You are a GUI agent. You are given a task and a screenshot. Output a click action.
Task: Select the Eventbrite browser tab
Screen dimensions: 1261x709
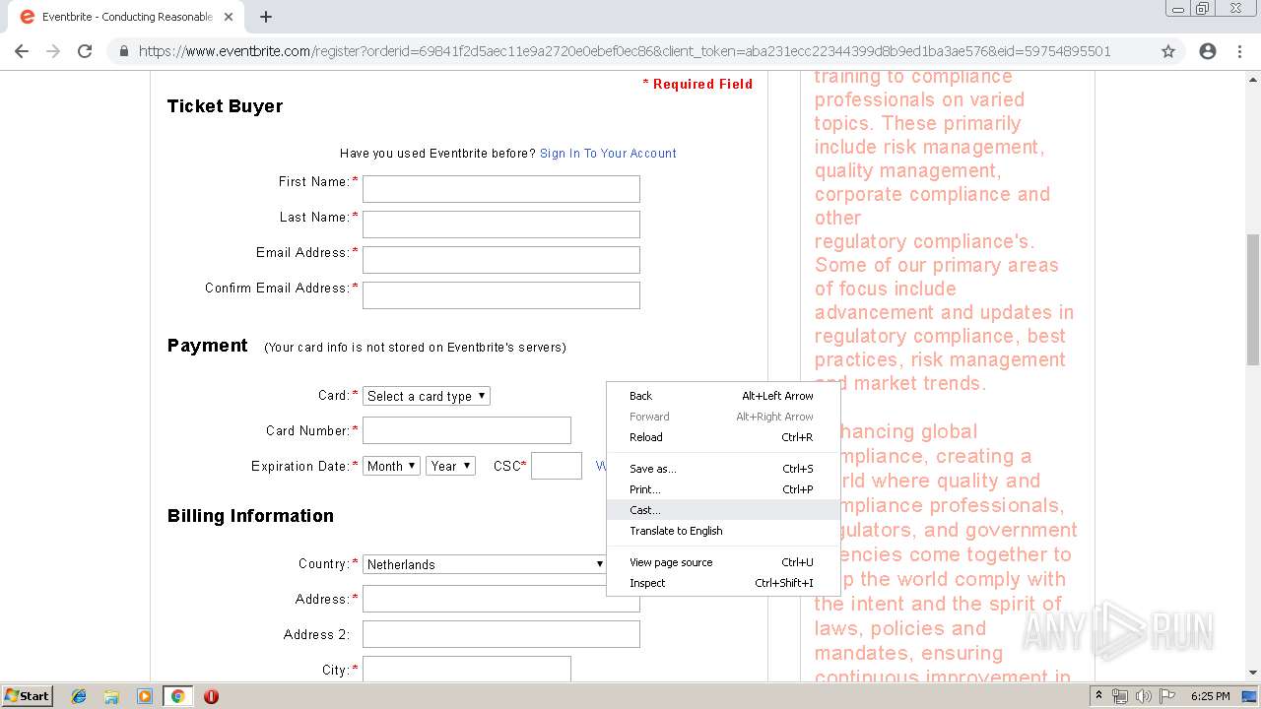pyautogui.click(x=126, y=17)
